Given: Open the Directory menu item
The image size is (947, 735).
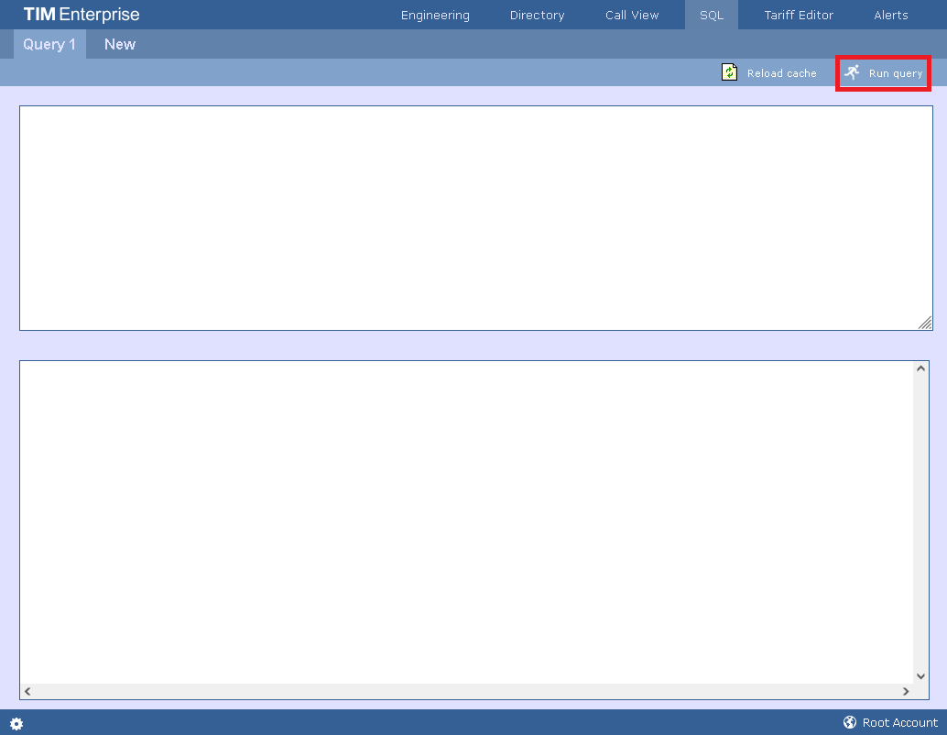Looking at the screenshot, I should point(537,15).
